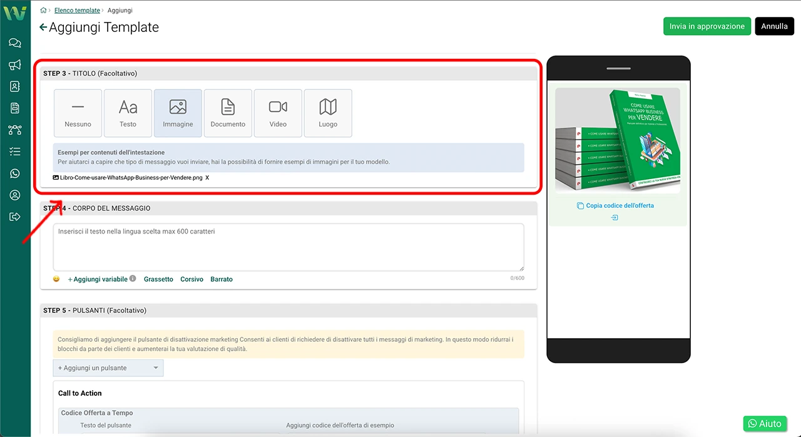Screen dimensions: 801x437
Task: Click the Codice Offerta a Tempo label
Action: [x=97, y=413]
